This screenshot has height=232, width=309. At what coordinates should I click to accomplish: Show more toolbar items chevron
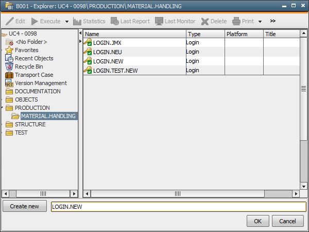coord(273,21)
